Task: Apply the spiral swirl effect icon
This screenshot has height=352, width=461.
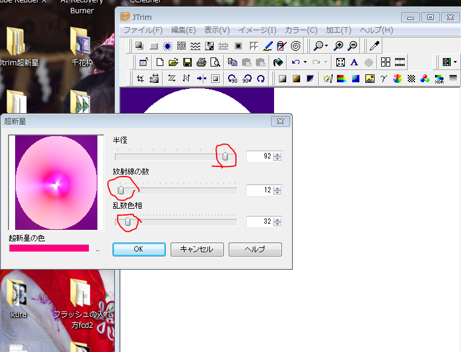Action: pyautogui.click(x=295, y=46)
